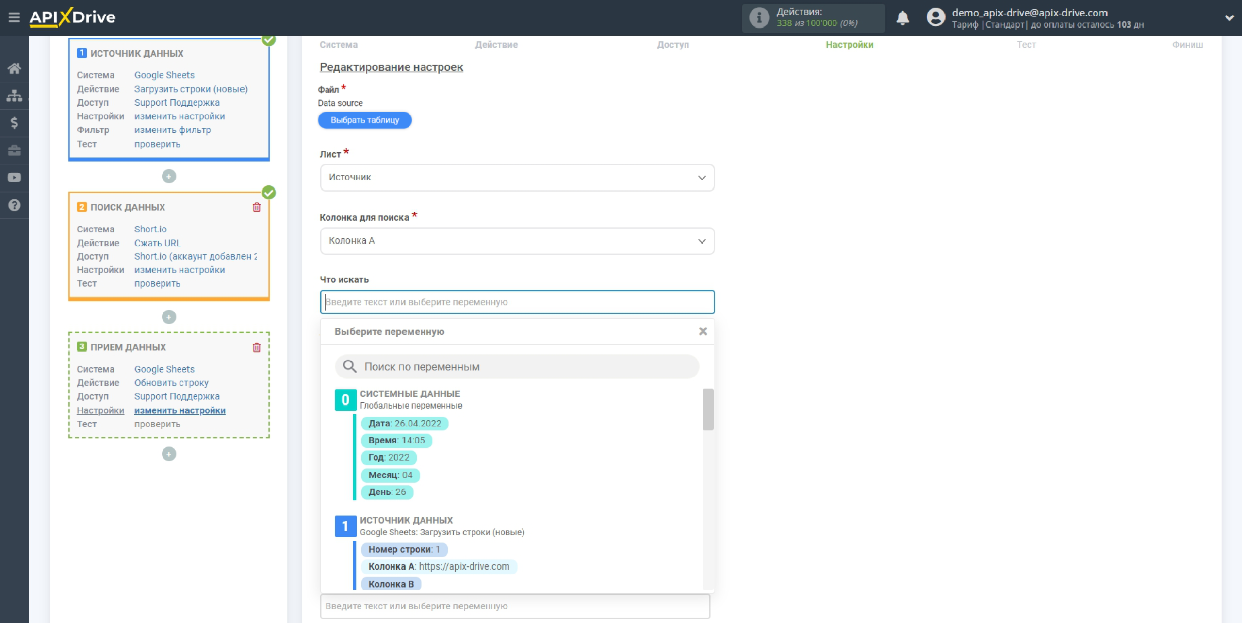Click Обновить строку link
Image resolution: width=1242 pixels, height=623 pixels.
click(171, 383)
